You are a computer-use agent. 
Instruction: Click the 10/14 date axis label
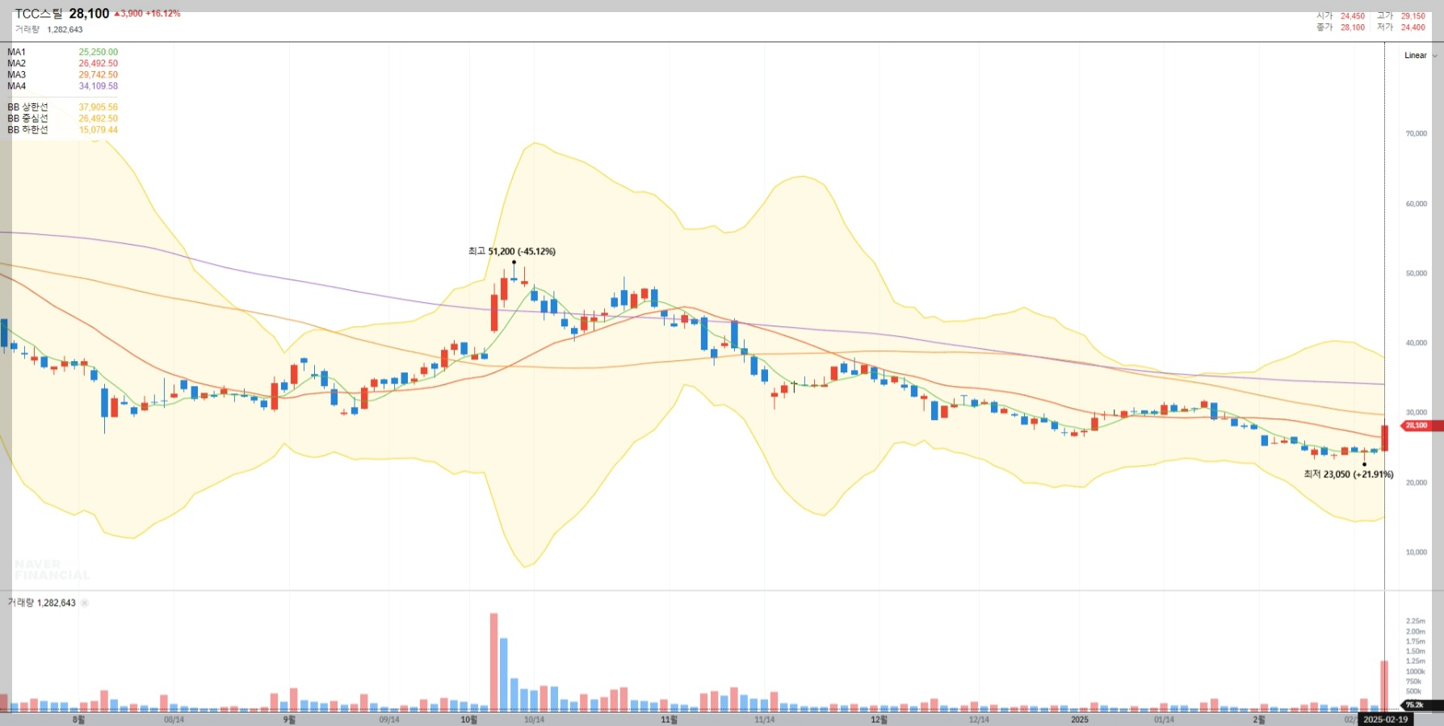(534, 720)
